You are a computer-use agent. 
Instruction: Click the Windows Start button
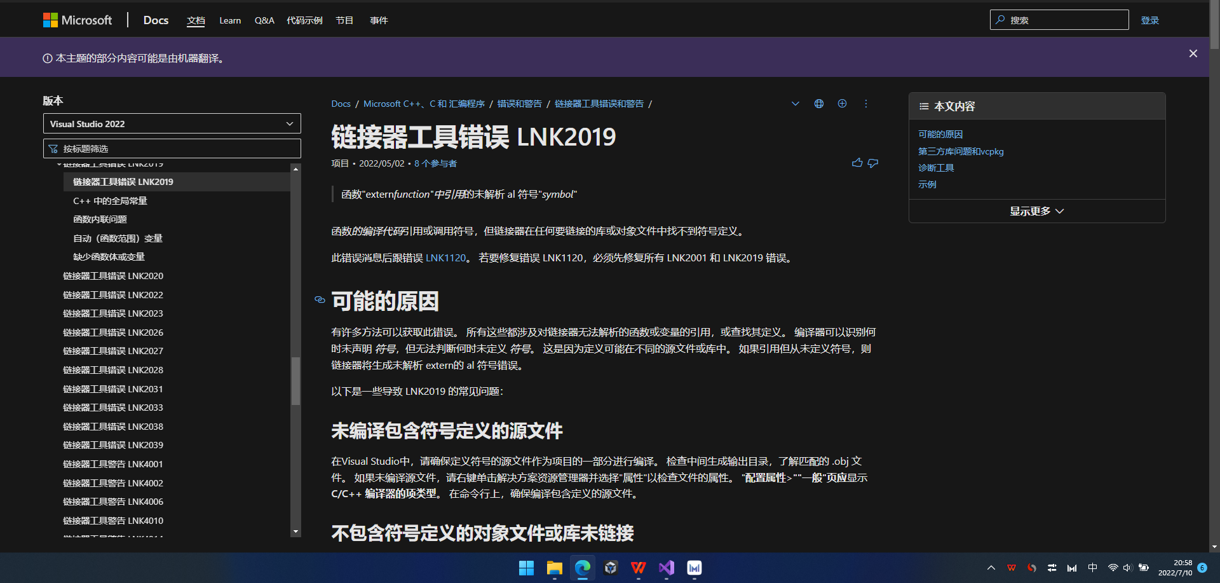(x=526, y=568)
